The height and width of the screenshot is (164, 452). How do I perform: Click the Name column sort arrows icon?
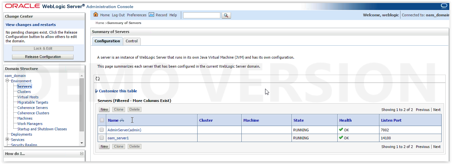click(122, 120)
